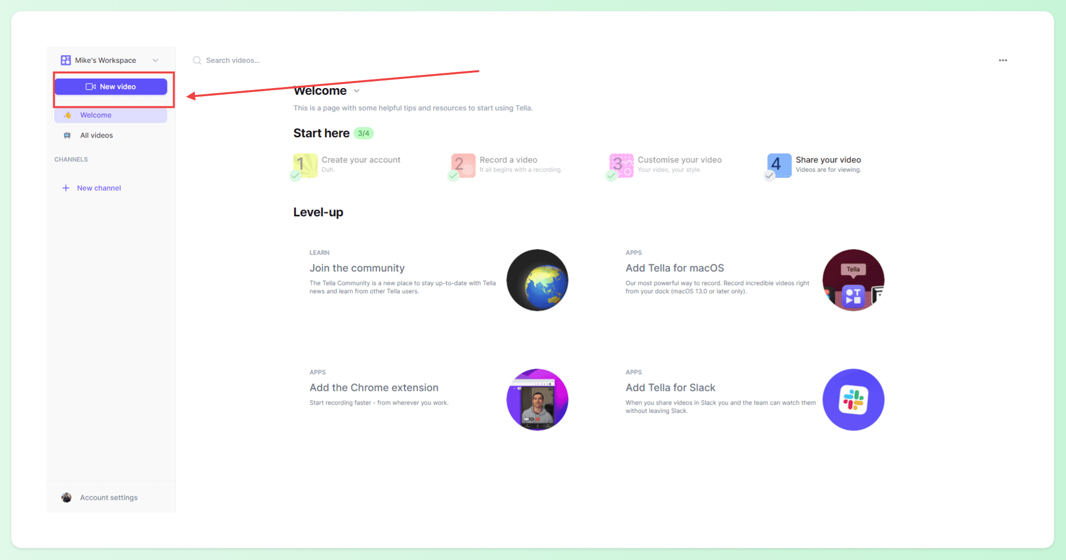Click the search magnifier icon
Viewport: 1066px width, 560px height.
coord(197,60)
